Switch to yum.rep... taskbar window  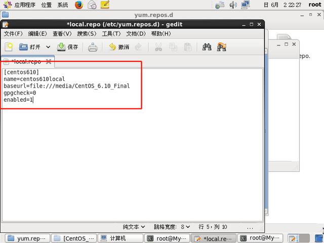point(27,238)
